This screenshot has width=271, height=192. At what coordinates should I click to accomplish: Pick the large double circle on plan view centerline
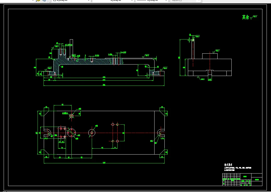point(72,133)
